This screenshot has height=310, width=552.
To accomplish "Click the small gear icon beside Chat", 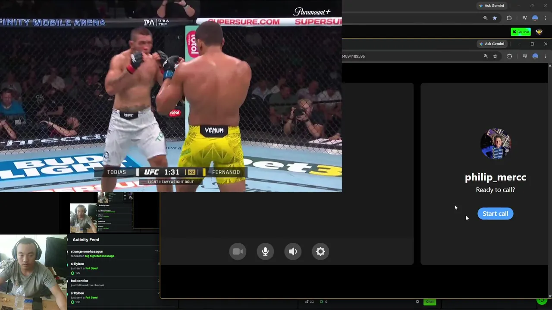I will 417,302.
